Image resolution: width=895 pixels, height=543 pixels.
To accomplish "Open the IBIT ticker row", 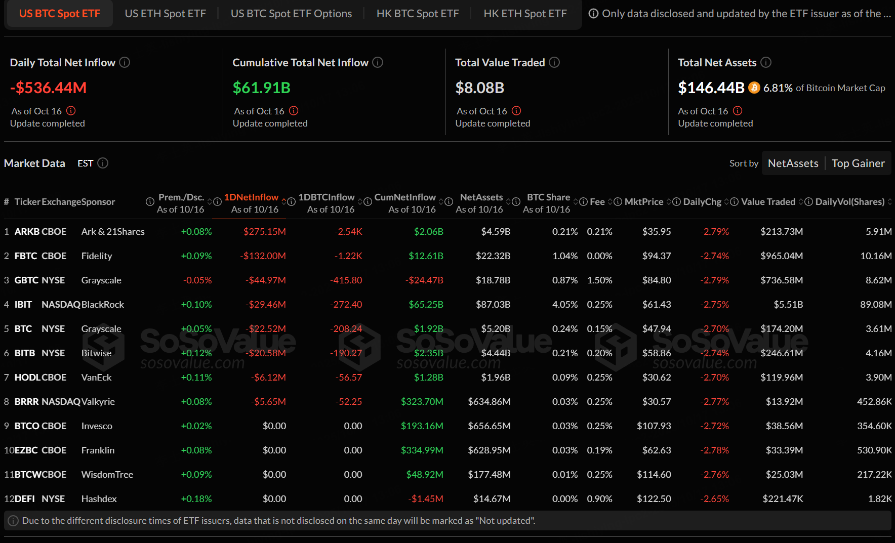I will [x=23, y=305].
